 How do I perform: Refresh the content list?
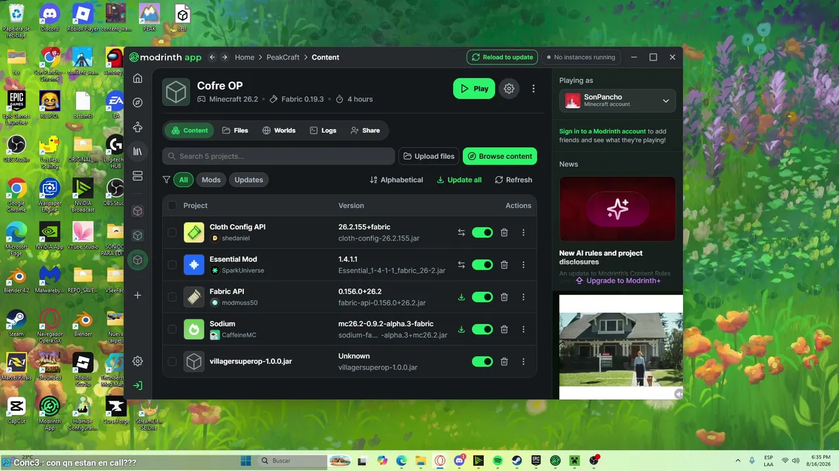click(513, 180)
